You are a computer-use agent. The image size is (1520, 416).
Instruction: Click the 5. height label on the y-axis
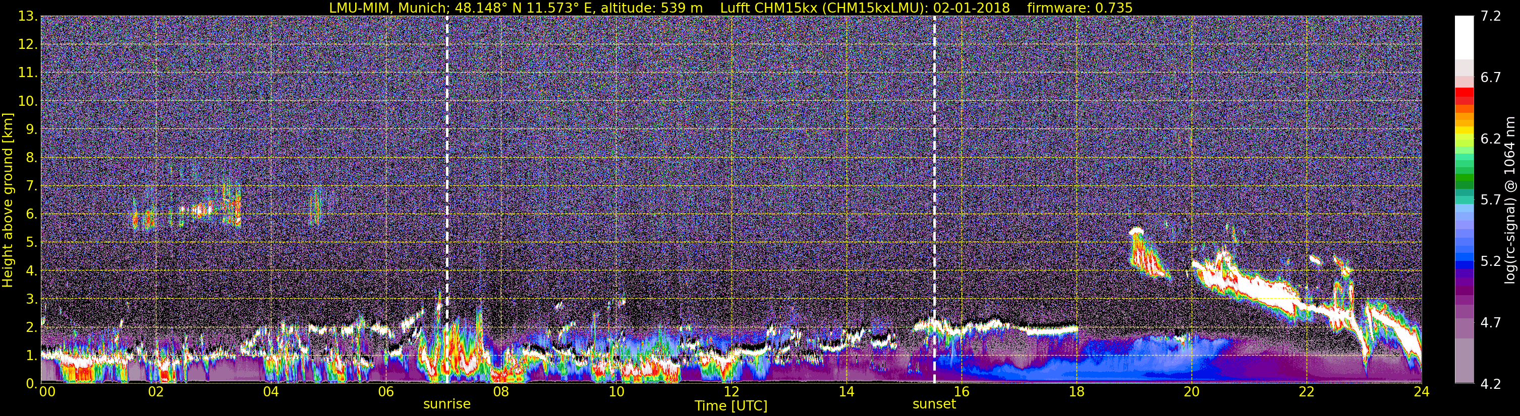(31, 243)
